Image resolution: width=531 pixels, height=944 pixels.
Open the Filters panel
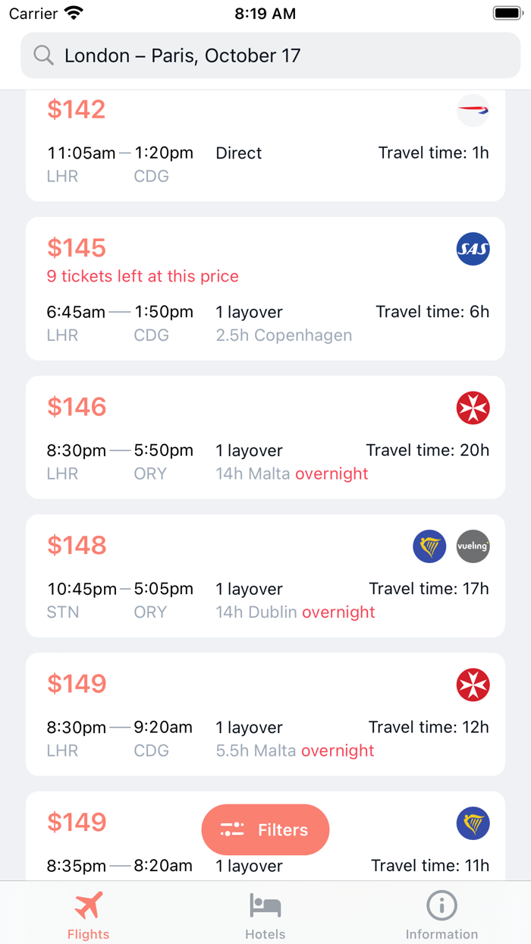coord(265,829)
